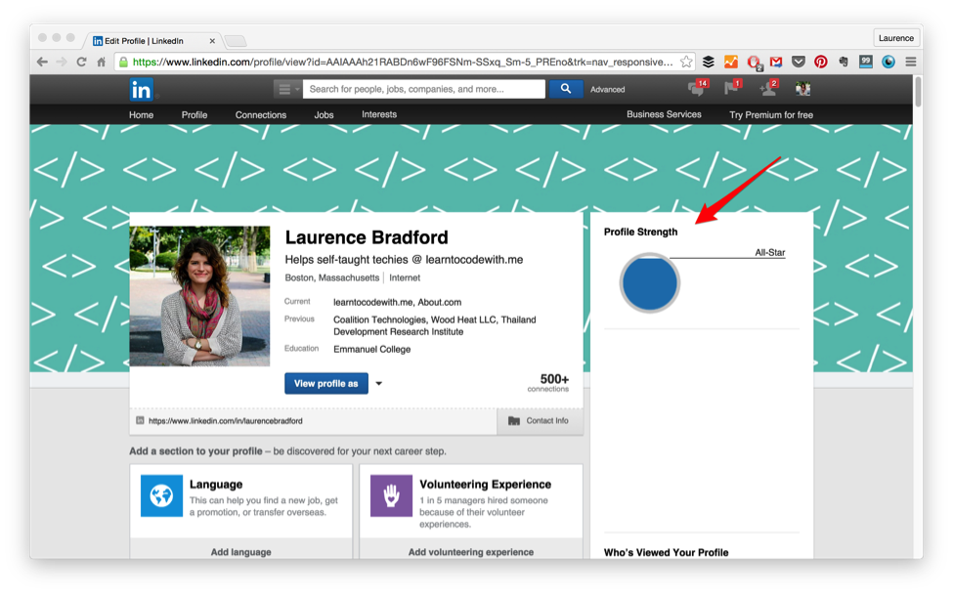Bookmark the page with the star icon
The image size is (953, 595).
(687, 61)
